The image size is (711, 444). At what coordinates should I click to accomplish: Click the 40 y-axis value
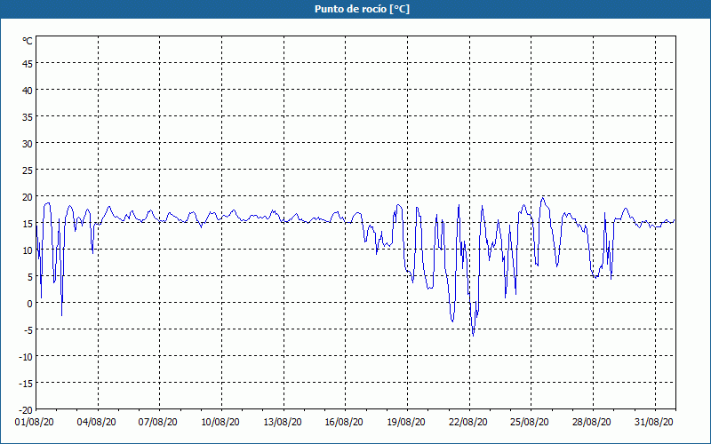28,91
